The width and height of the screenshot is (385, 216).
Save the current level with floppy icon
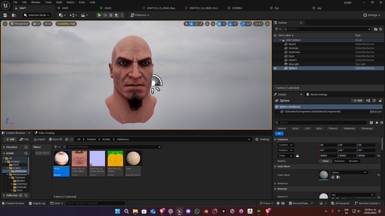(x=5, y=15)
